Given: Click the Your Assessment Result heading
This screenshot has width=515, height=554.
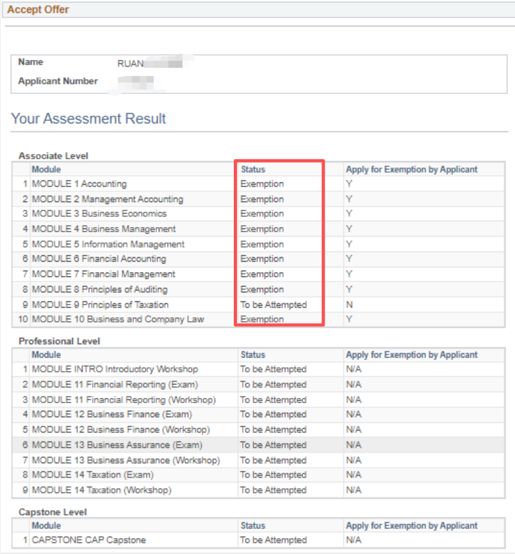Looking at the screenshot, I should (x=88, y=119).
